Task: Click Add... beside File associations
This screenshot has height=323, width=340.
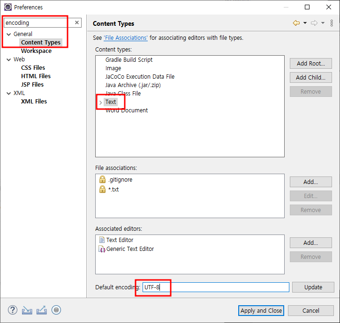Action: pyautogui.click(x=311, y=182)
